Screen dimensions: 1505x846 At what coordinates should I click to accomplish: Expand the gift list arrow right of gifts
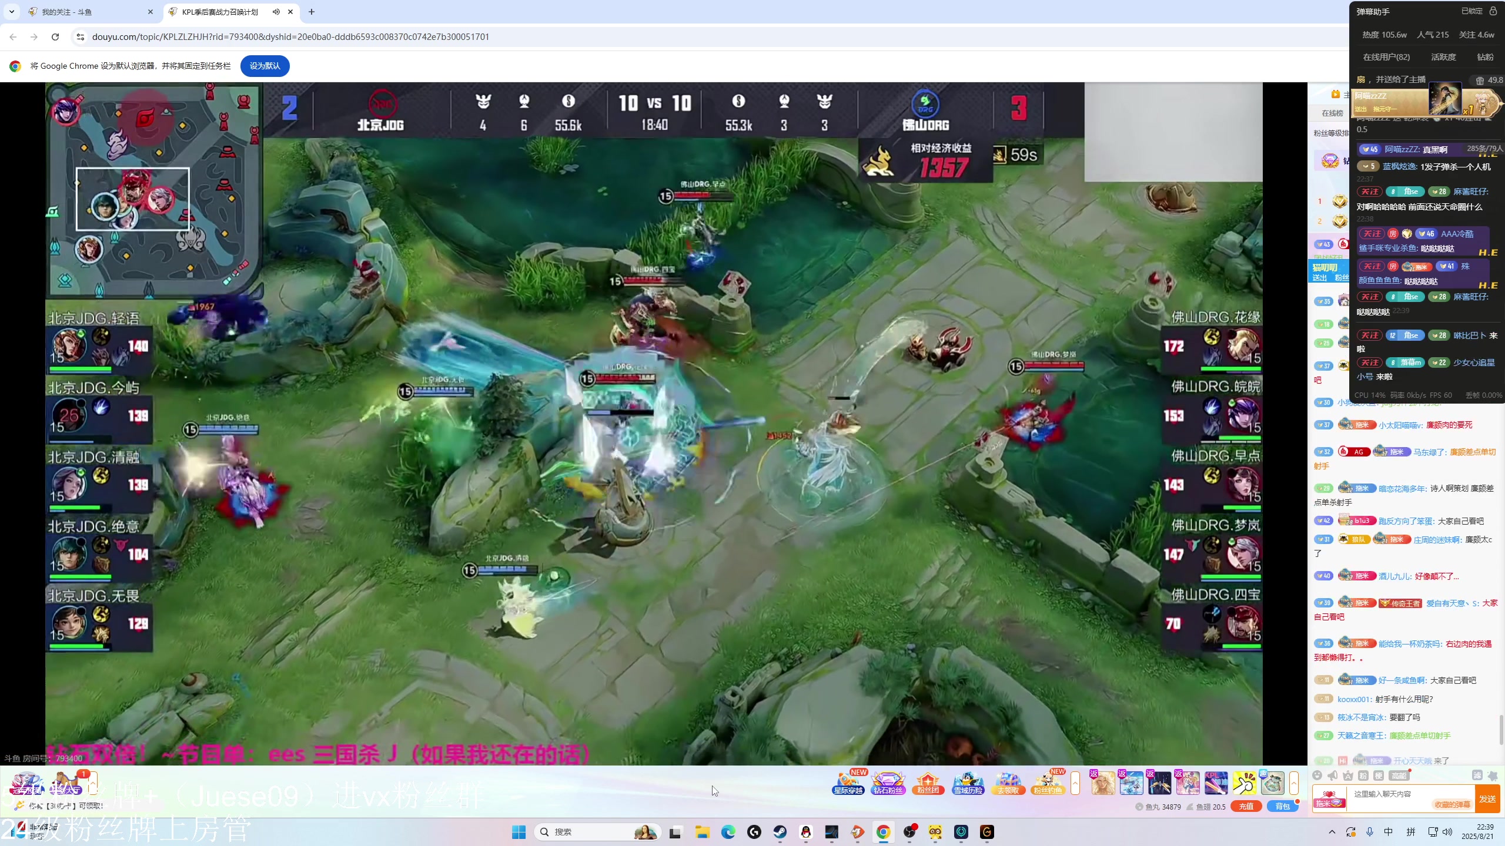(1293, 783)
